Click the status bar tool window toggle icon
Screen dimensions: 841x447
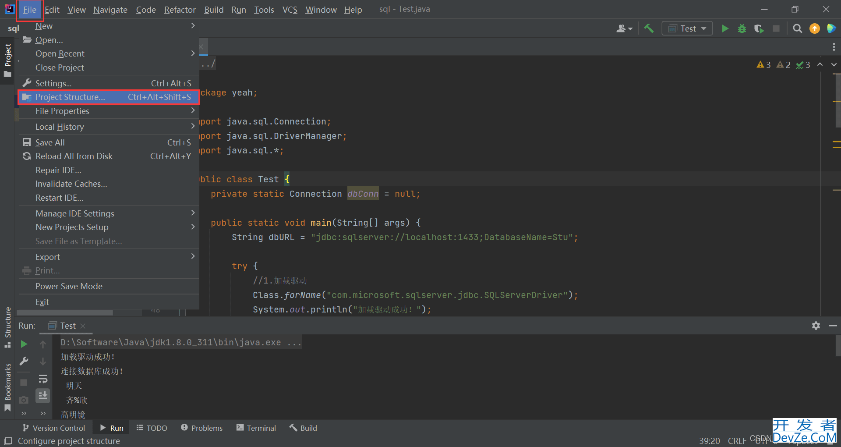click(8, 441)
